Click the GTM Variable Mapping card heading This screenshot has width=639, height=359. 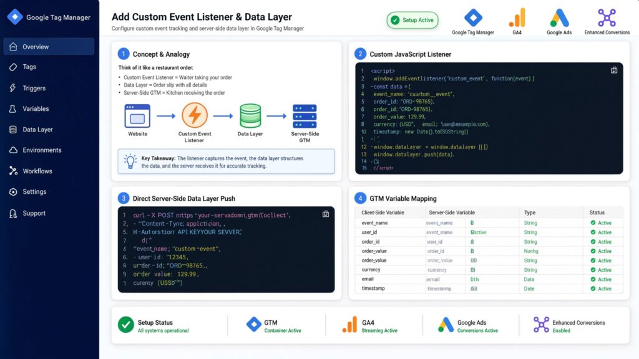tap(403, 199)
